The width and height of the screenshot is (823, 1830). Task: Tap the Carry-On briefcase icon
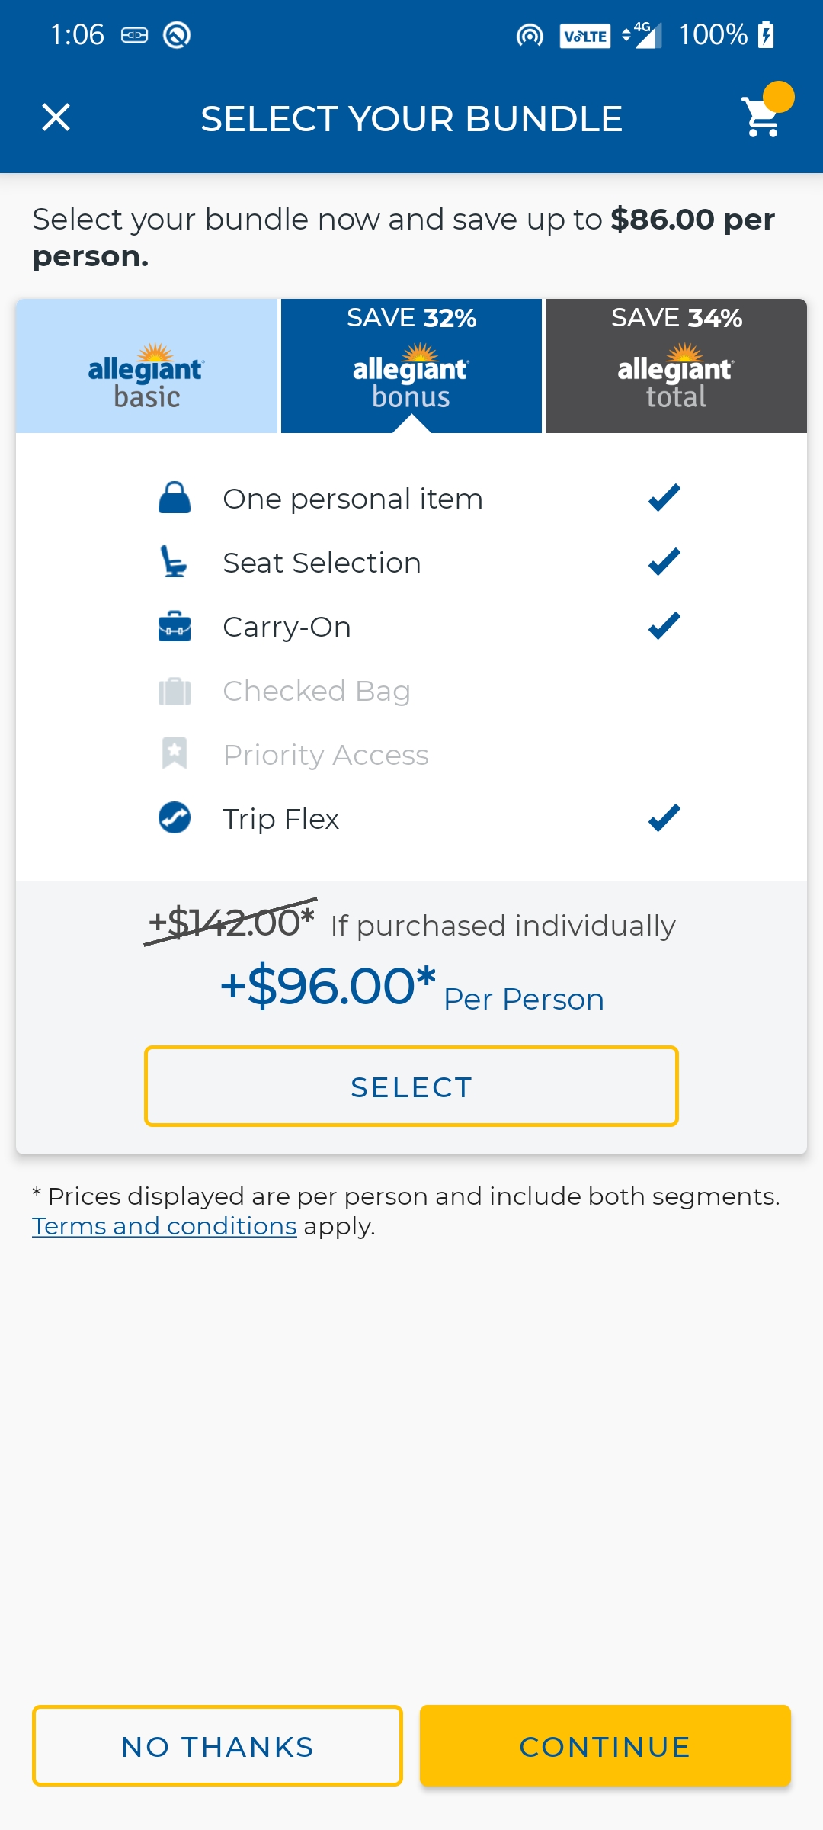click(x=175, y=626)
